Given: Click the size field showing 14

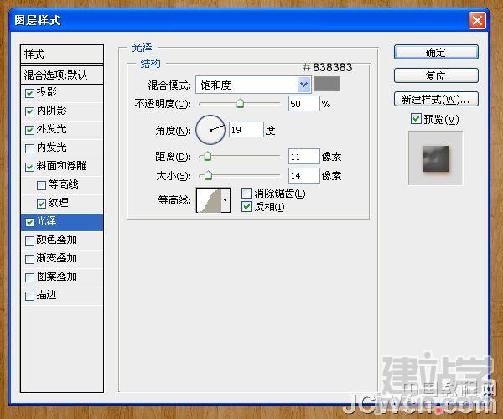Looking at the screenshot, I should coord(303,175).
